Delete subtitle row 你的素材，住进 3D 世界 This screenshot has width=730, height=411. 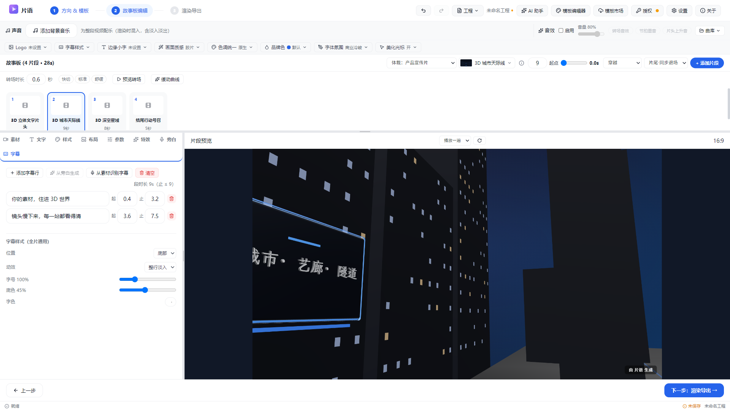coord(171,199)
